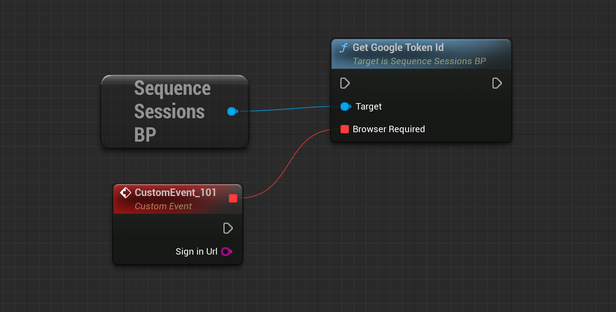
Task: Select the blue Target input pin
Action: [x=345, y=107]
